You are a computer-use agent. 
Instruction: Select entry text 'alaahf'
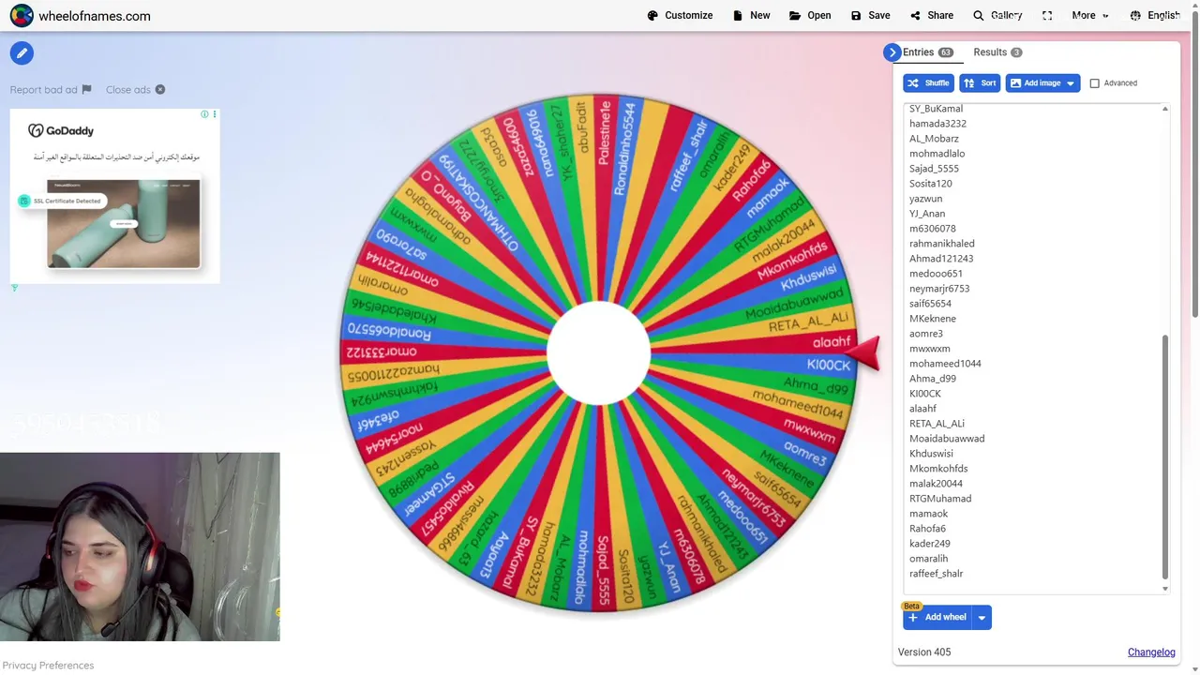pyautogui.click(x=922, y=409)
